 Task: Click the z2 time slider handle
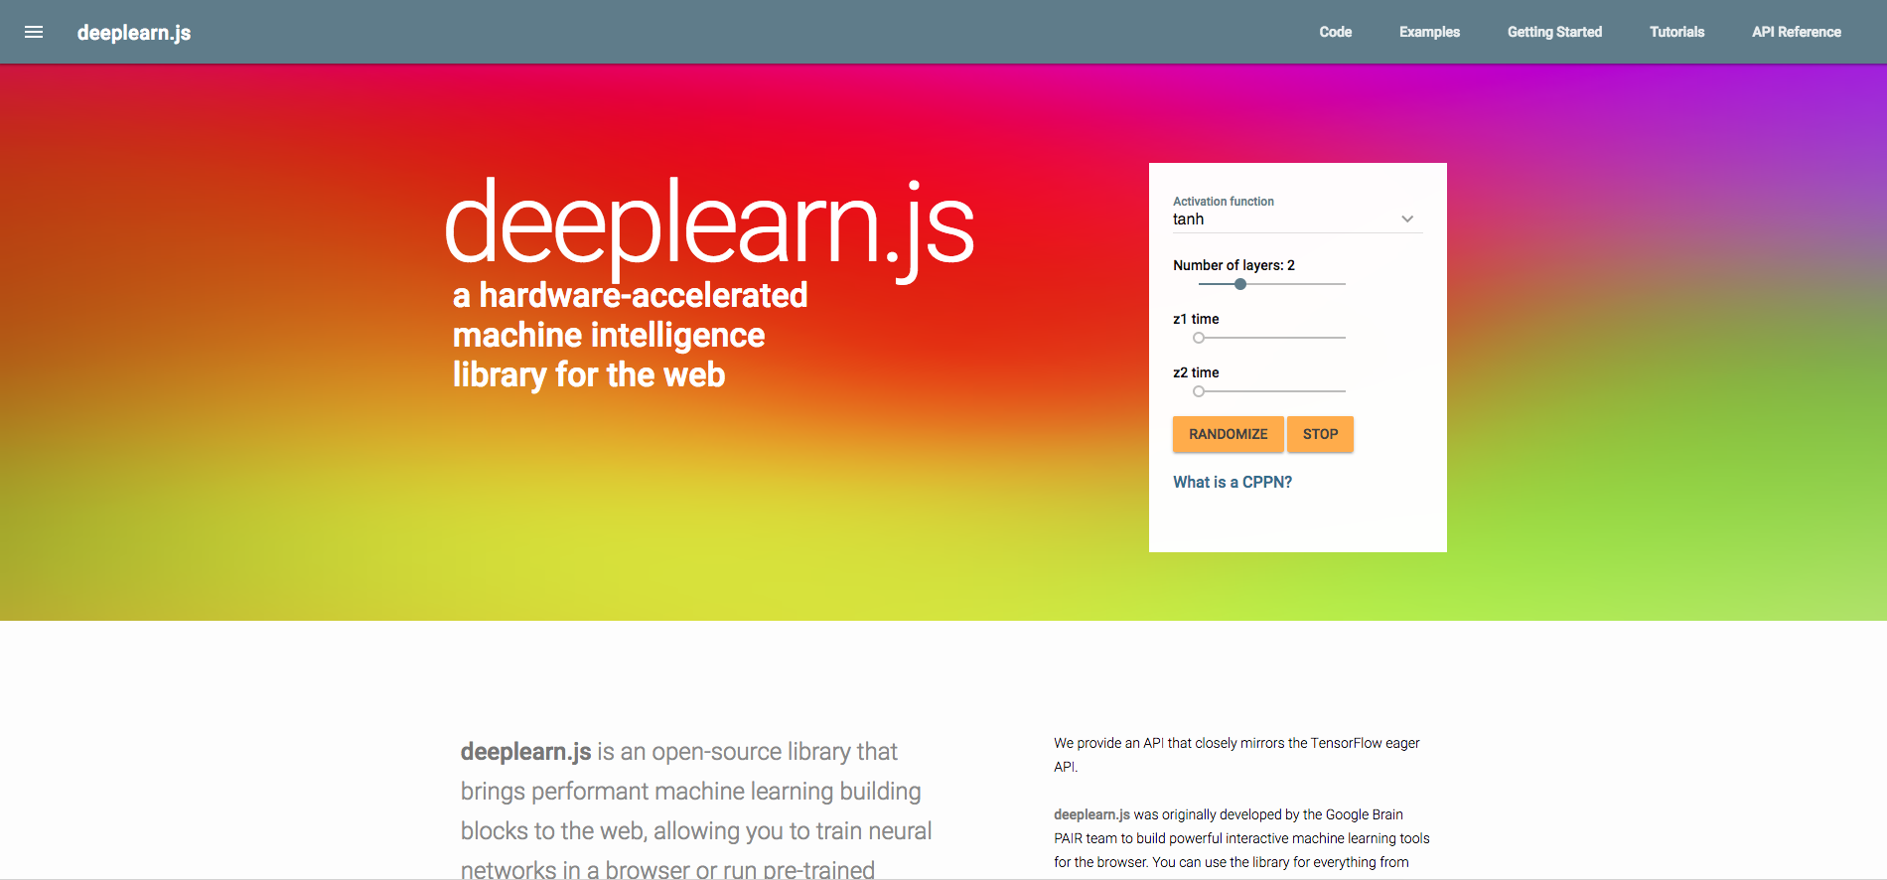1199,391
